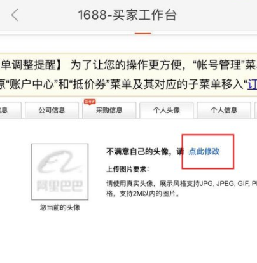The width and height of the screenshot is (257, 263).
Task: Follow the blue underlined 订 link in banner
Action: coord(253,84)
